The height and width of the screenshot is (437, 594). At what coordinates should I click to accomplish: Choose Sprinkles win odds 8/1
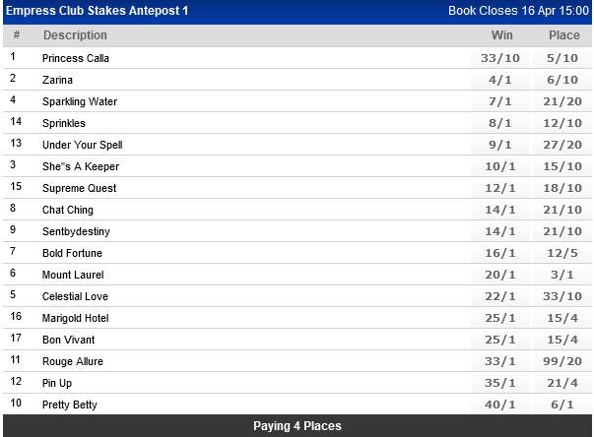pyautogui.click(x=501, y=123)
